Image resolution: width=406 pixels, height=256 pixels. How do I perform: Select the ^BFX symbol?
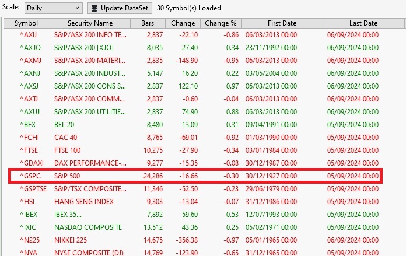click(27, 125)
